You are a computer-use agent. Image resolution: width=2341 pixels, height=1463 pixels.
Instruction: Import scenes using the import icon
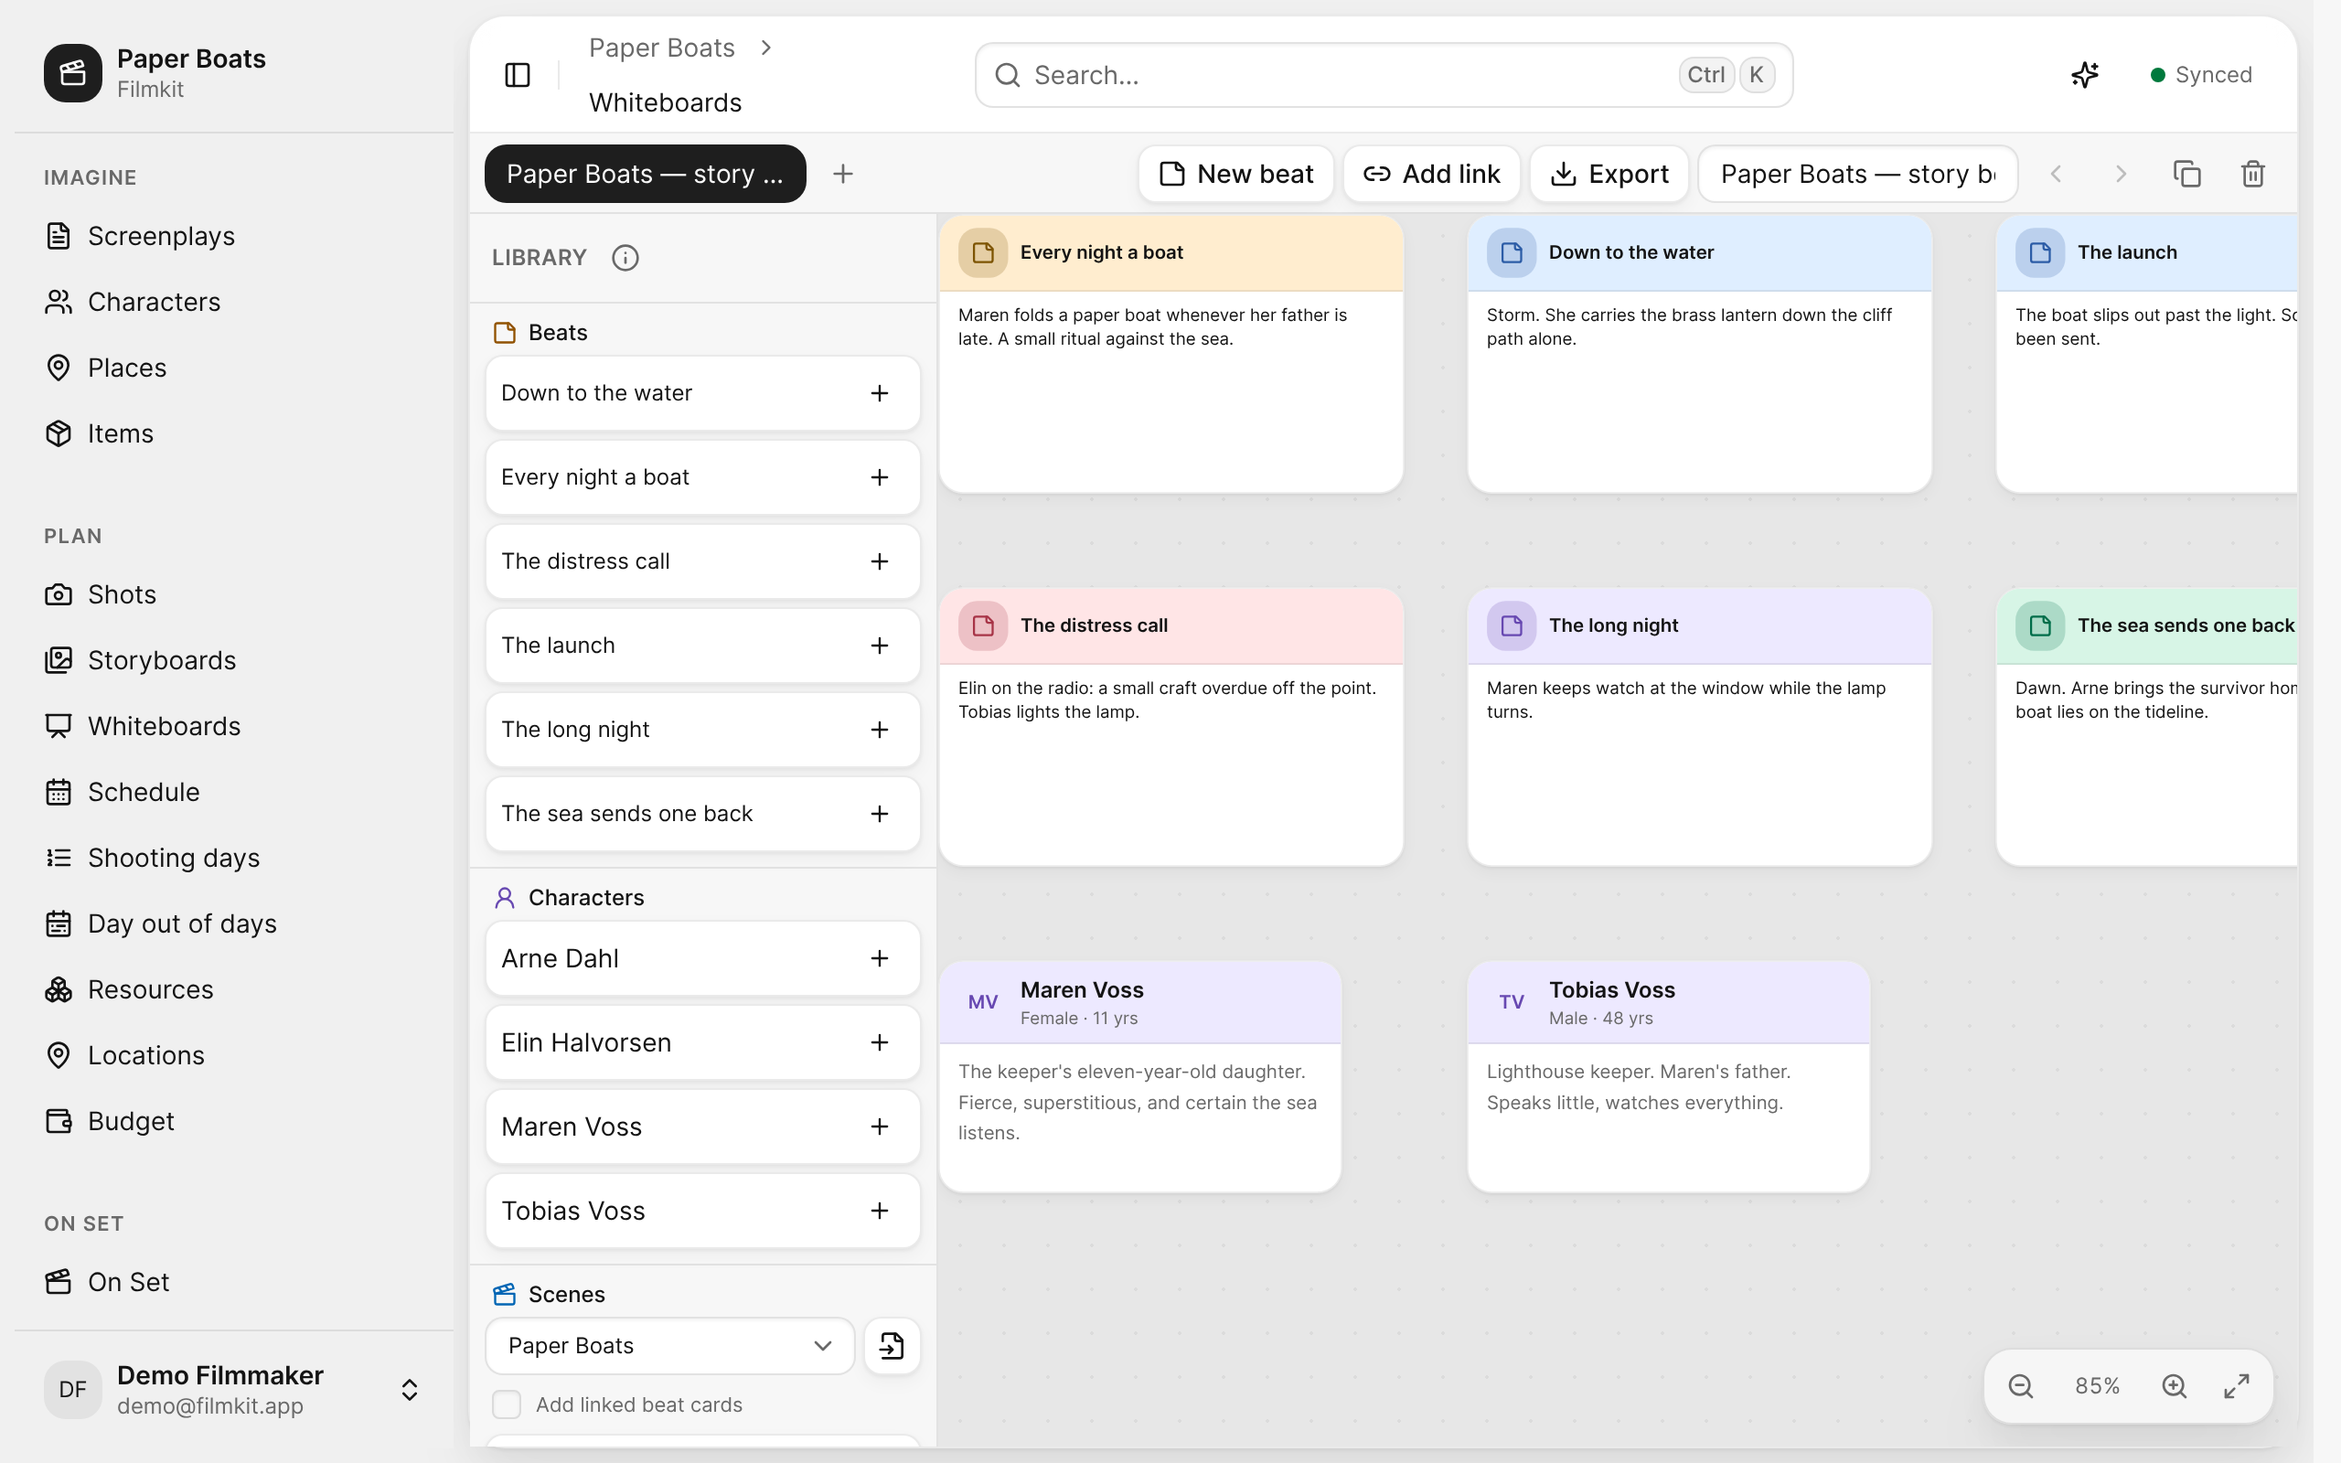[891, 1345]
